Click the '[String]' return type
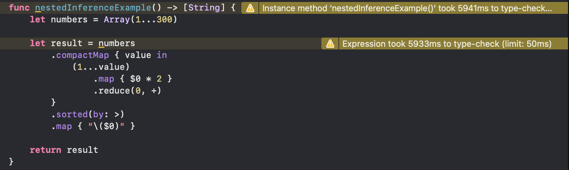 tap(204, 8)
